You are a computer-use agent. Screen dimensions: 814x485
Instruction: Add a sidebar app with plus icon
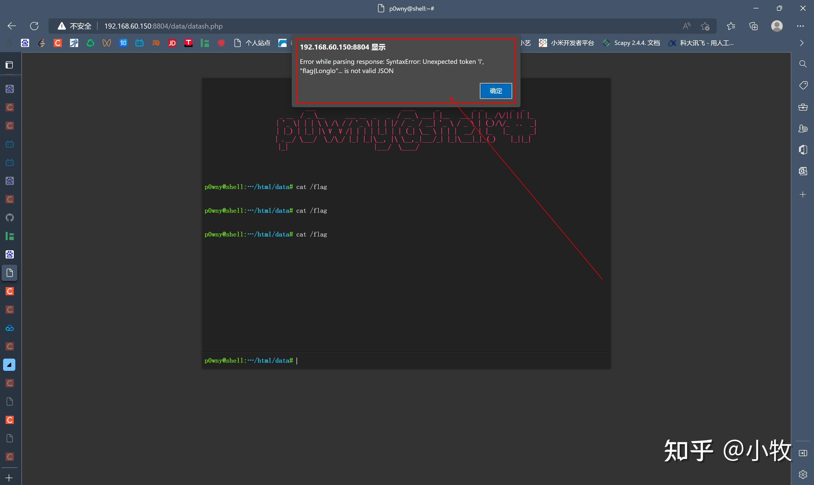click(x=803, y=195)
